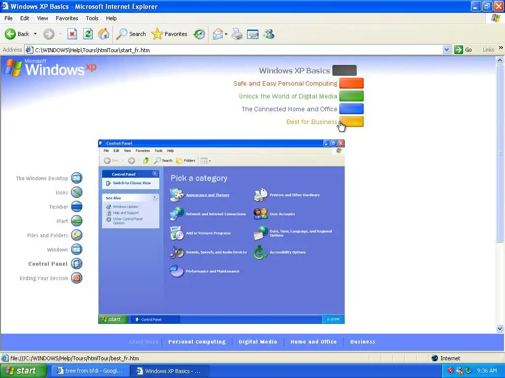505x378 pixels.
Task: Click the orange Personal Computing swatch
Action: pyautogui.click(x=351, y=83)
